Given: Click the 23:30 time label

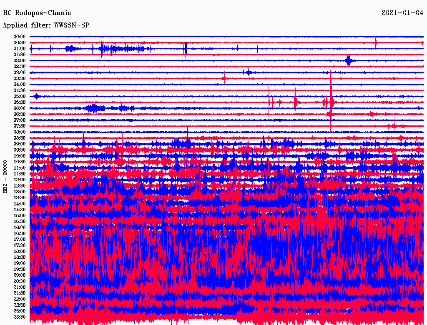Looking at the screenshot, I should pos(20,317).
